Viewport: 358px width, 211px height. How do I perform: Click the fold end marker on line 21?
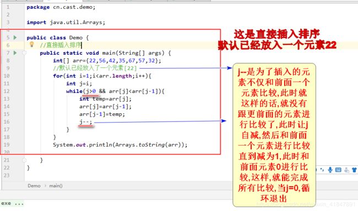[24, 160]
